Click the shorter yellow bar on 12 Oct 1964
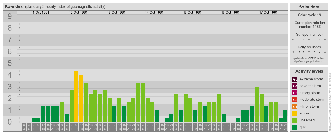 point(81,98)
